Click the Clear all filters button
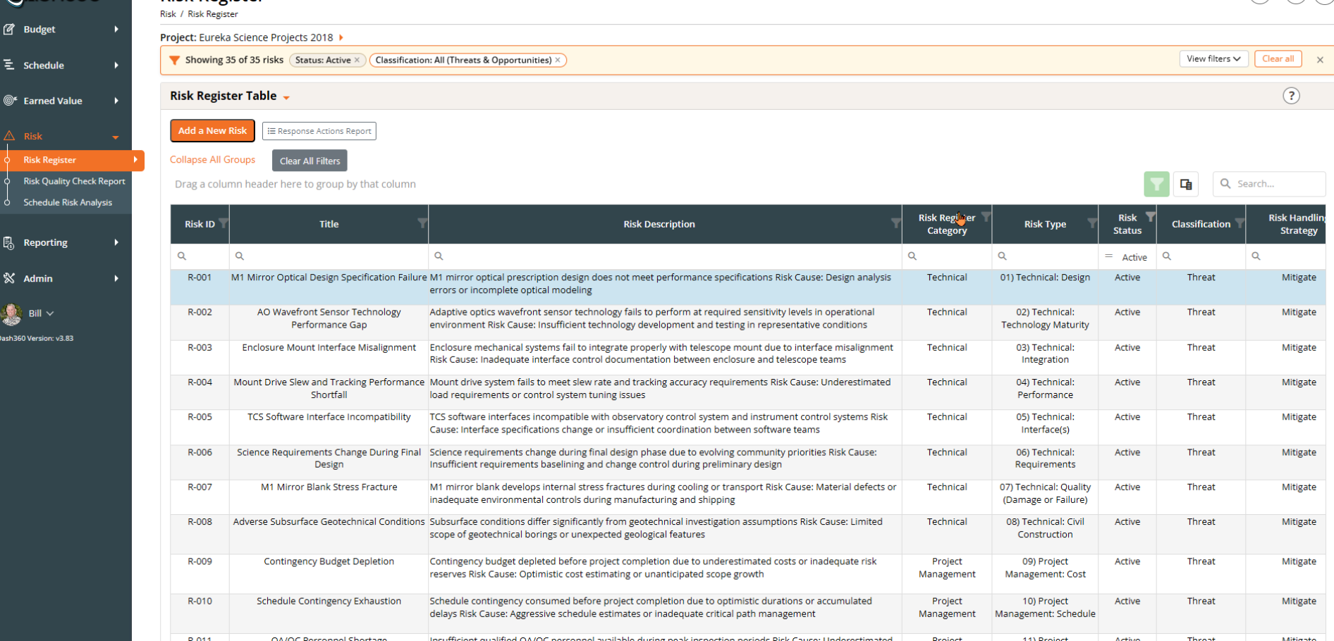 (1278, 59)
